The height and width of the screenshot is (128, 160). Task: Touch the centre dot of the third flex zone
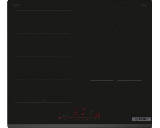(x=43, y=68)
